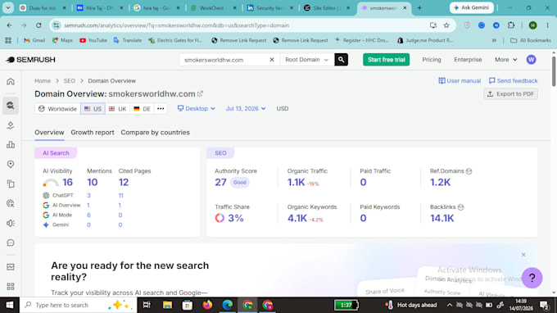Open the Windows Start menu

point(10,305)
